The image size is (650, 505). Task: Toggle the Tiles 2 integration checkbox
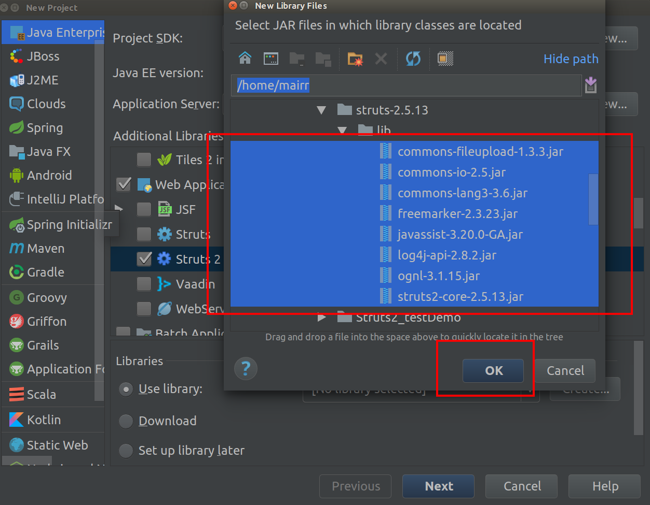click(x=144, y=160)
